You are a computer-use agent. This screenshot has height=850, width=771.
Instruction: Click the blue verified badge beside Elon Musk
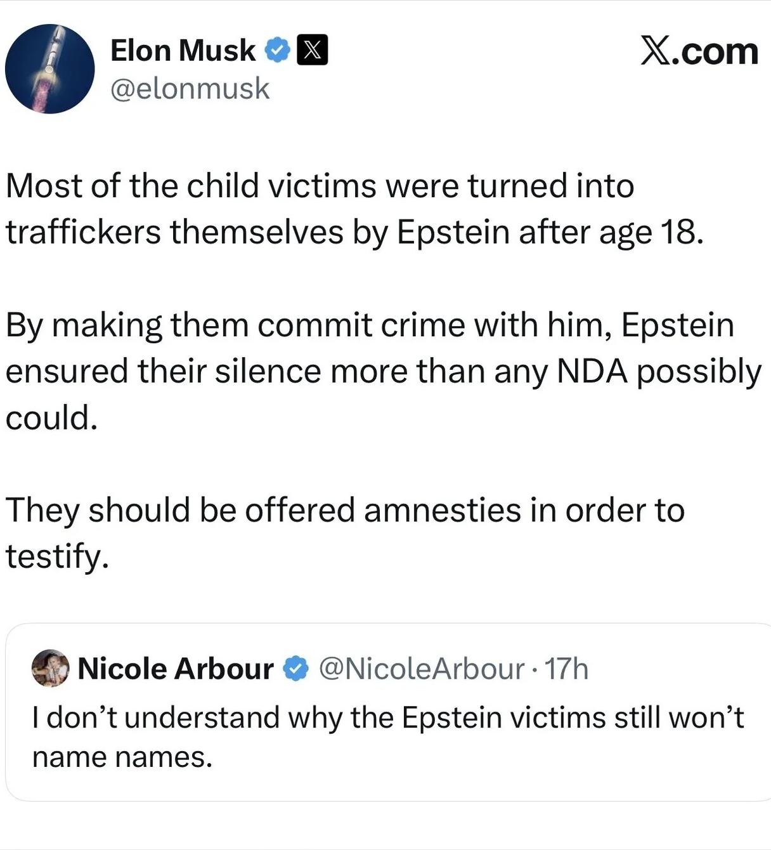click(277, 50)
